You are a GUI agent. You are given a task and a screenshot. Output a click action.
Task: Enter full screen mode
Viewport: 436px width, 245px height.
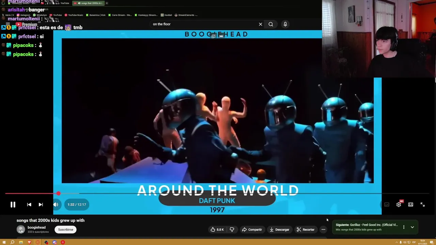(x=422, y=205)
